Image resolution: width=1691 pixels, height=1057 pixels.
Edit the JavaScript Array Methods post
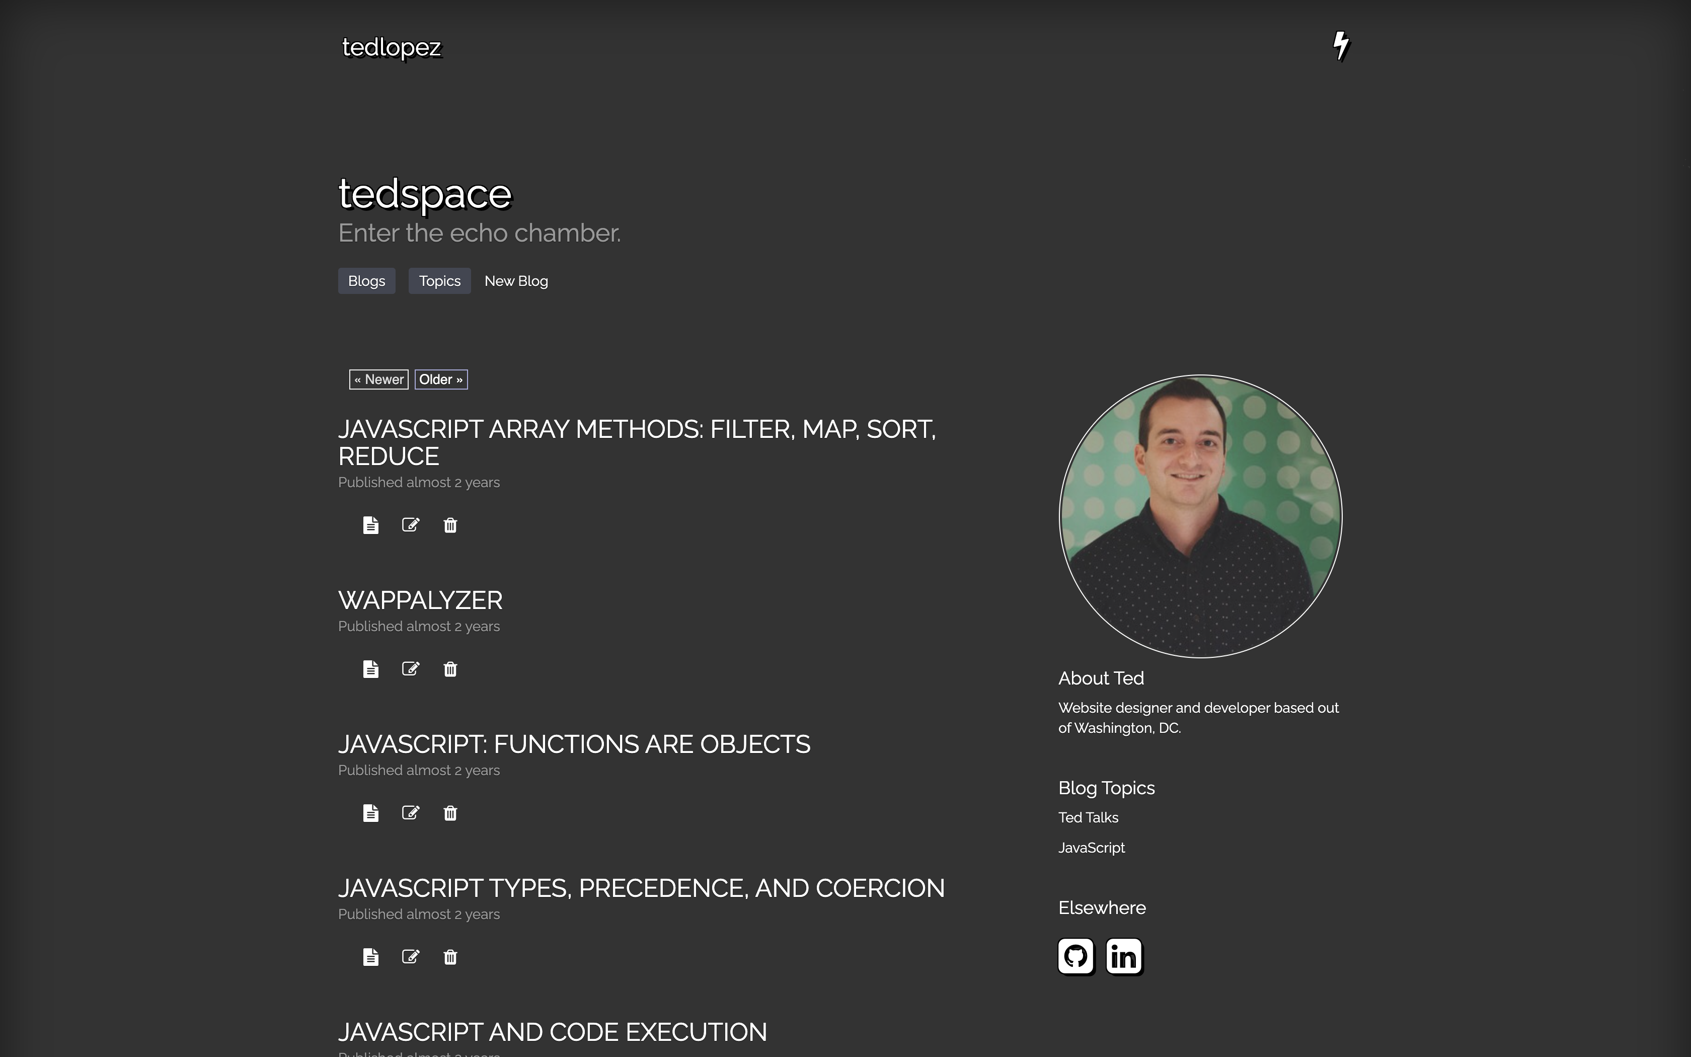(x=411, y=524)
